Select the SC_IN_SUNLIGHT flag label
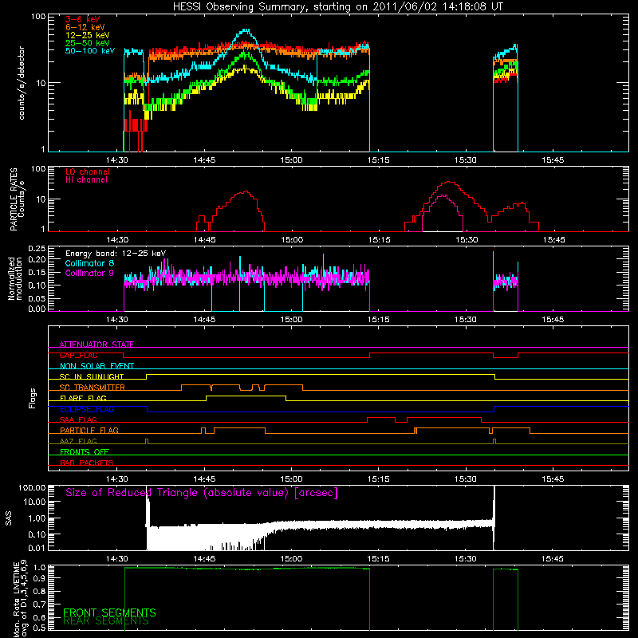Viewport: 638px width, 638px height. coord(92,376)
